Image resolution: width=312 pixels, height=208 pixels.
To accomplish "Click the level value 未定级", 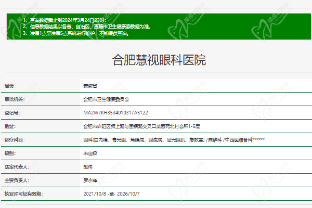I will pos(90,153).
